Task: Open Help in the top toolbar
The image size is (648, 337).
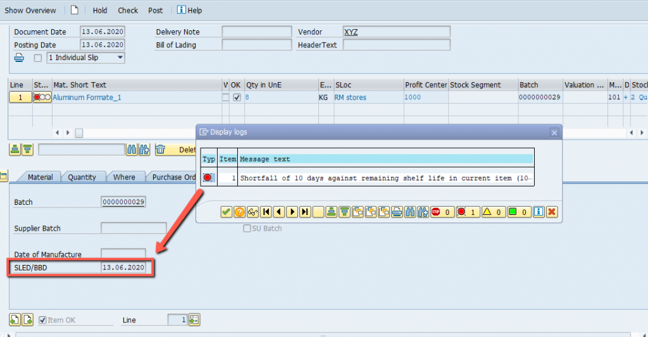Action: [x=190, y=10]
